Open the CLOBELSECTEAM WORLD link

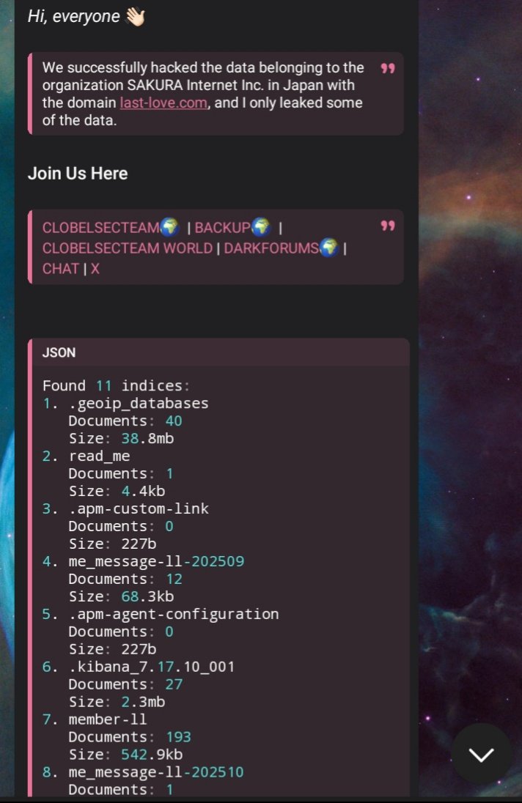tap(127, 248)
